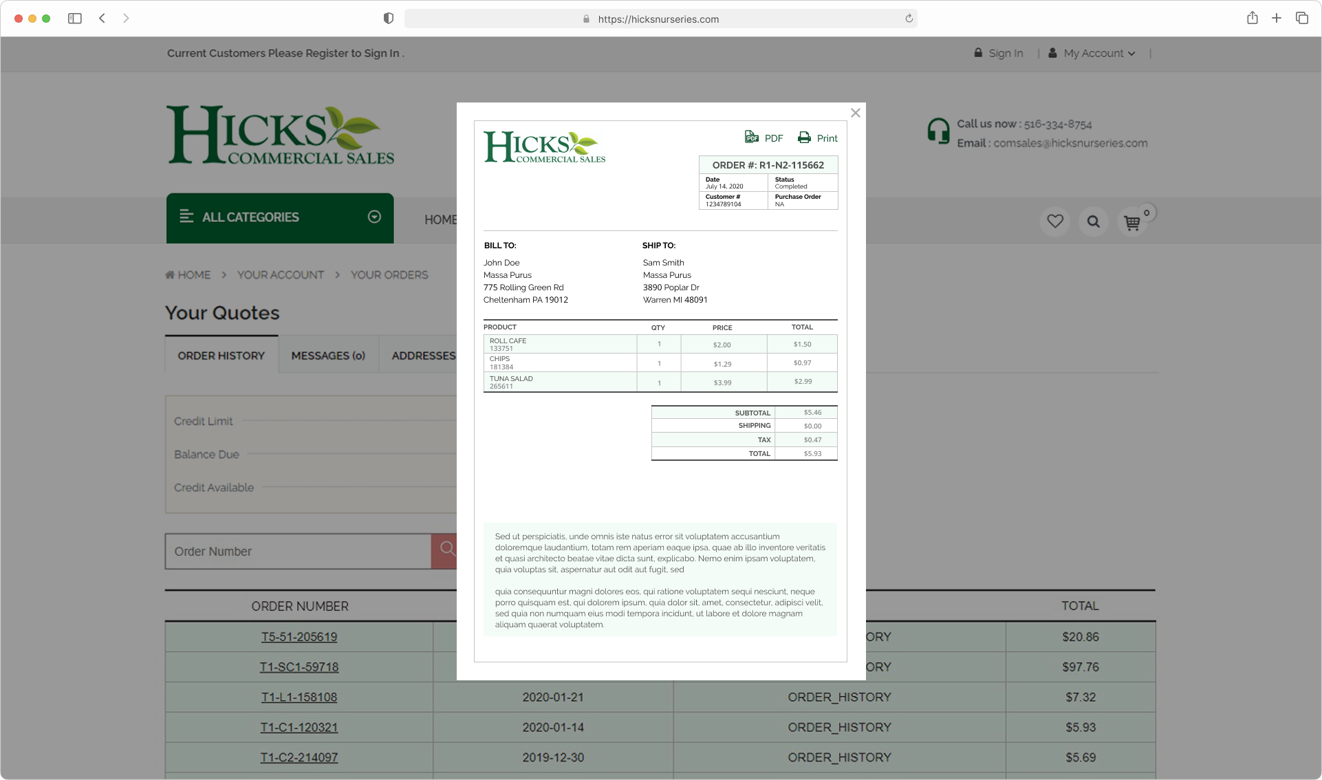This screenshot has height=780, width=1322.
Task: Open the wishlist heart icon
Action: click(x=1054, y=221)
